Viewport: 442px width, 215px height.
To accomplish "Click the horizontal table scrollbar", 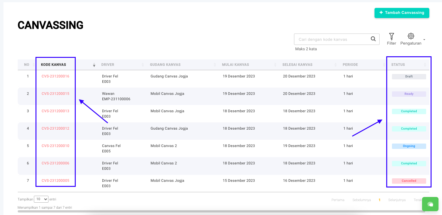I will click(190, 211).
